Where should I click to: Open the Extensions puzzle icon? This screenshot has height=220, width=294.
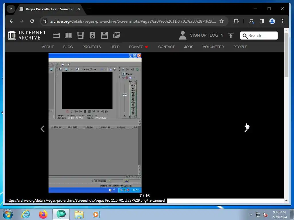coord(236,21)
